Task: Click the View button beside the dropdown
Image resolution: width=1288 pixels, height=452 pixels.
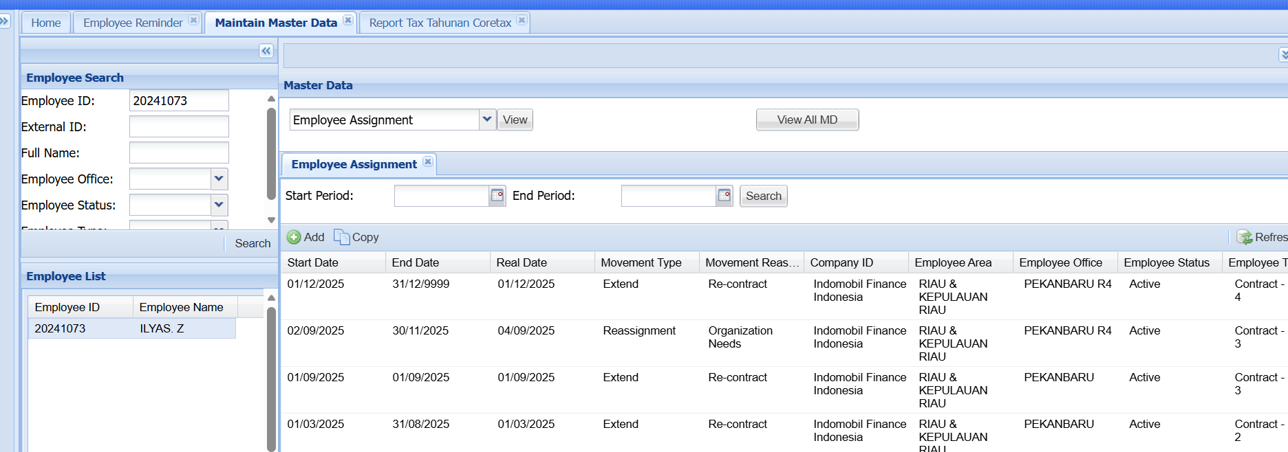Action: [x=515, y=120]
